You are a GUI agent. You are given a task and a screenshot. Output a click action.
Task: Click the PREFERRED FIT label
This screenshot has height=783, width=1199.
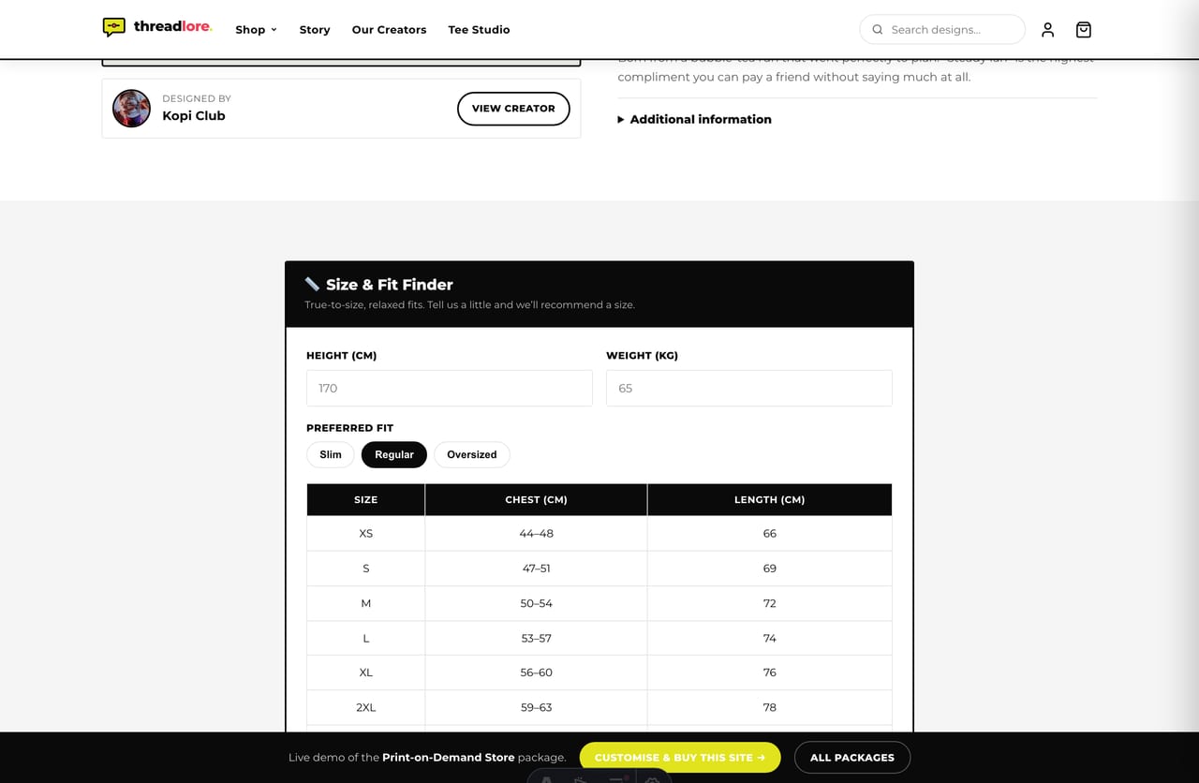[350, 428]
